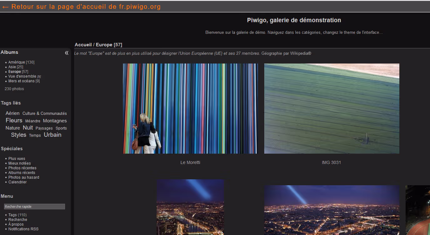Click the return to fr.piwigo.org link
The width and height of the screenshot is (430, 235).
point(81,7)
